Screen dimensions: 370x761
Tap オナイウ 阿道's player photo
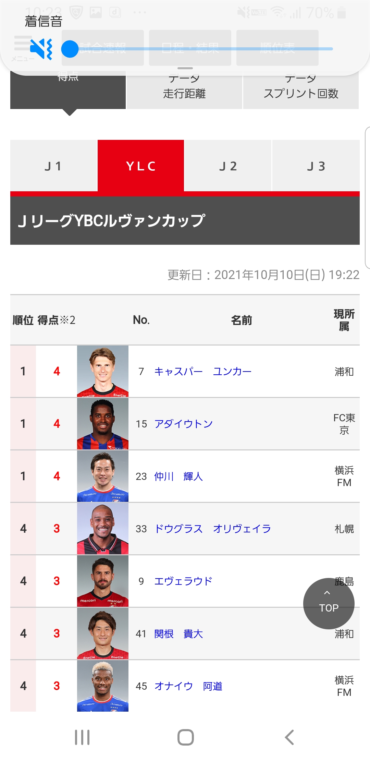click(103, 686)
